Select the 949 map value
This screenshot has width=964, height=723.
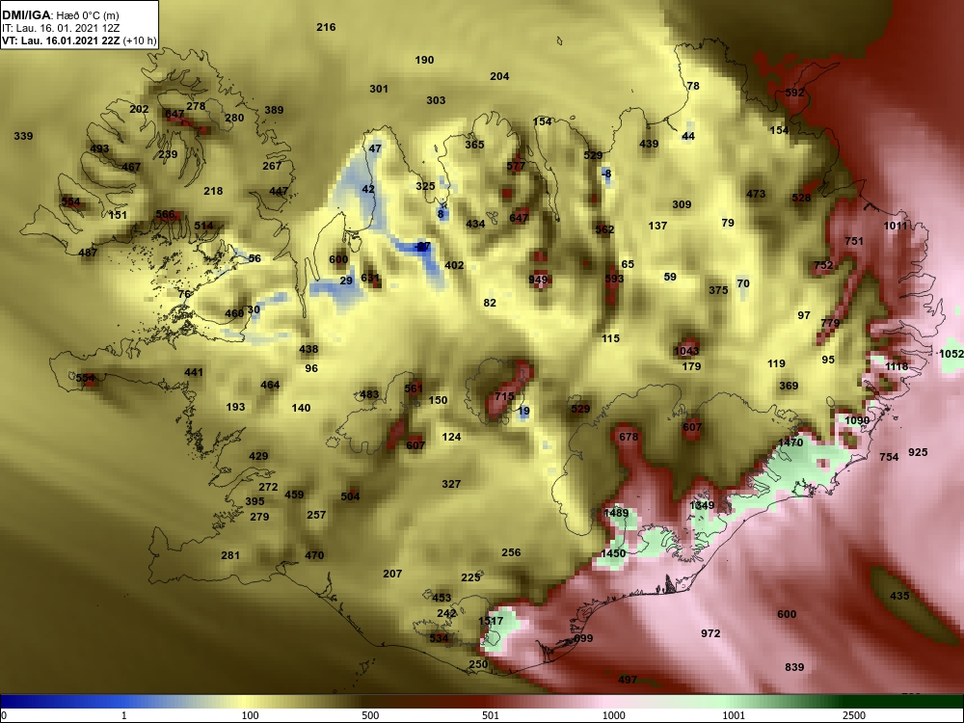538,280
